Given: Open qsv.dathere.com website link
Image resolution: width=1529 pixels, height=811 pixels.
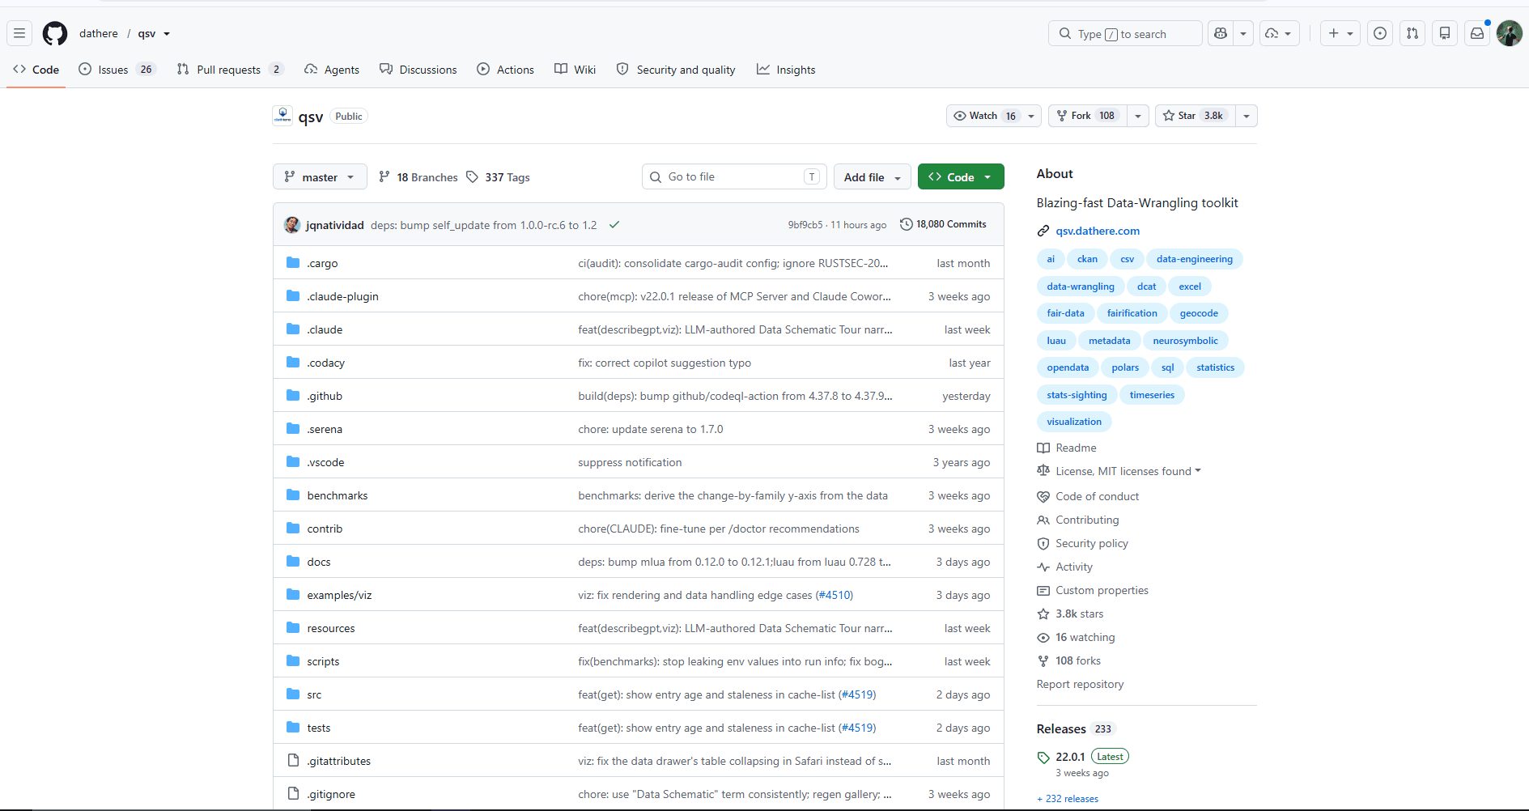Looking at the screenshot, I should click(x=1098, y=231).
